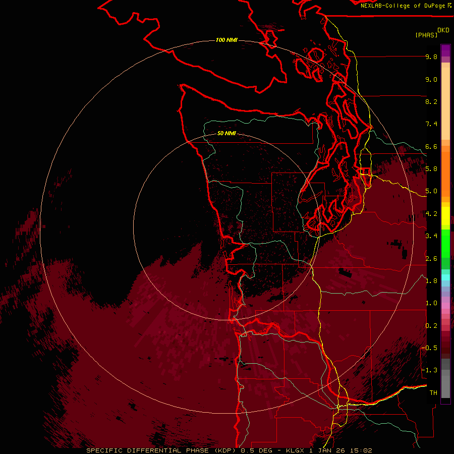Screen dimensions: 454x454
Task: Click the 1.0 scale value
Action: pos(431,303)
